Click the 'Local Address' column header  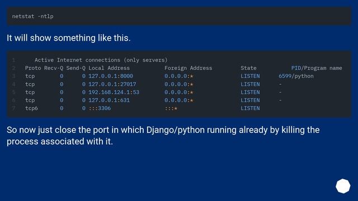(x=109, y=68)
